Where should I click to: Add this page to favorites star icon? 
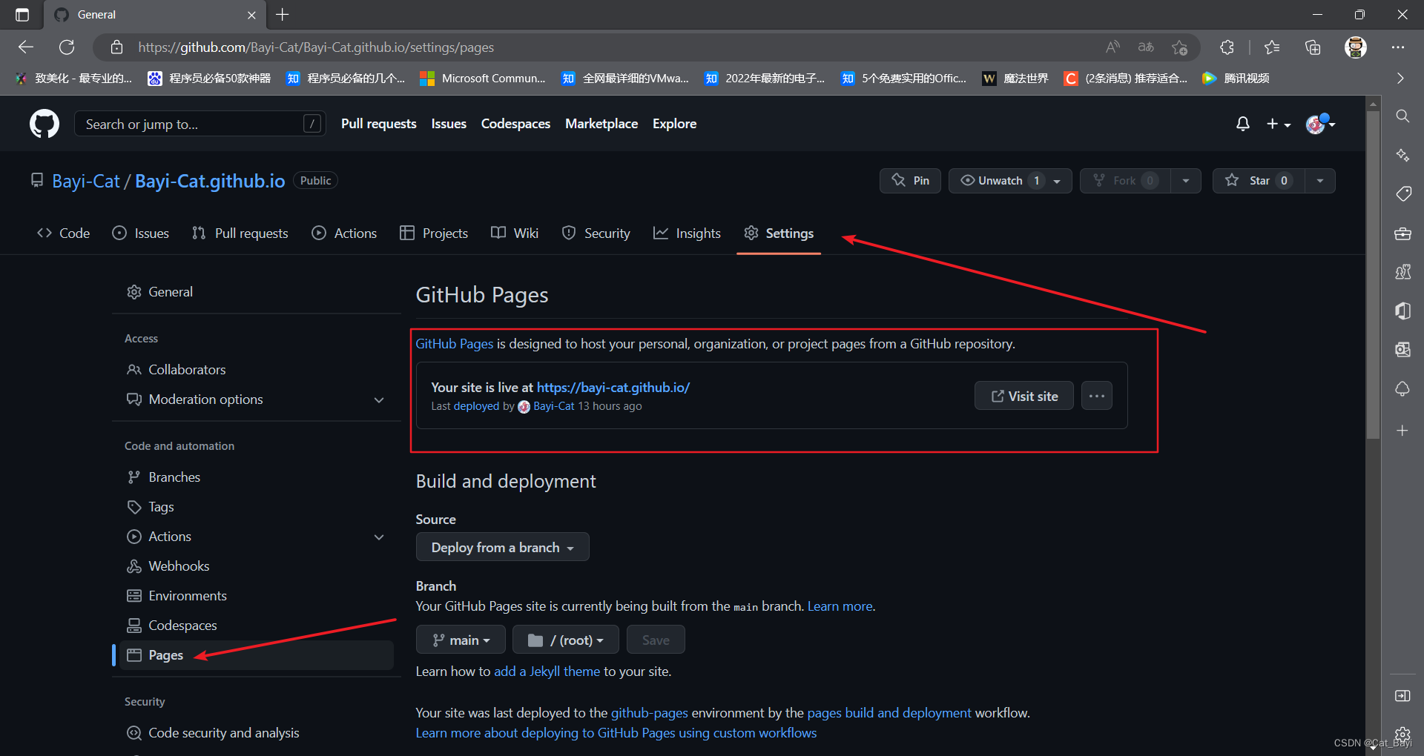click(x=1180, y=47)
